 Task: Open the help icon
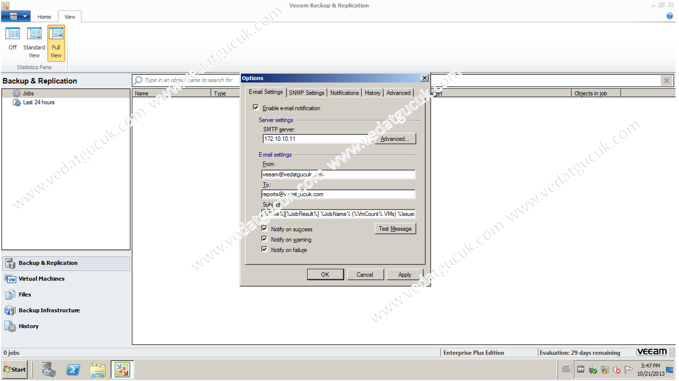(x=670, y=16)
